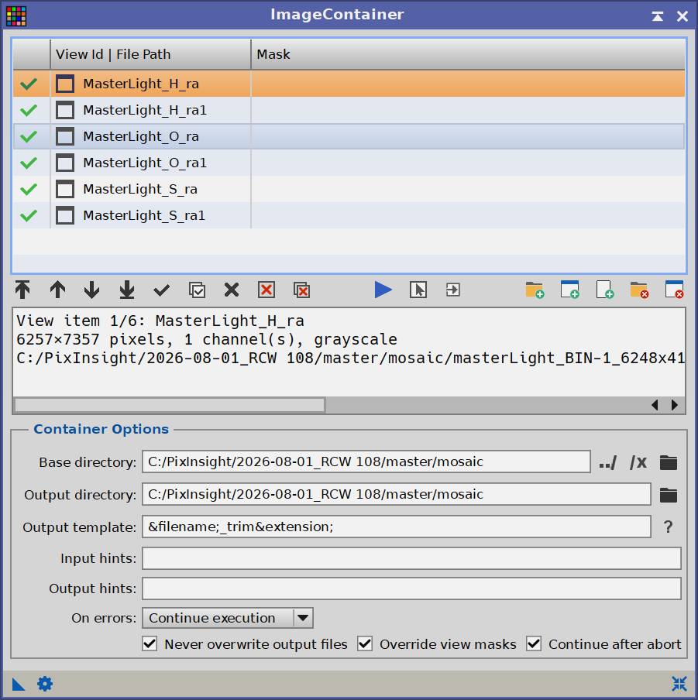Viewport: 698px width, 700px height.
Task: Select the MasterLight_H_ra row
Action: pyautogui.click(x=349, y=84)
